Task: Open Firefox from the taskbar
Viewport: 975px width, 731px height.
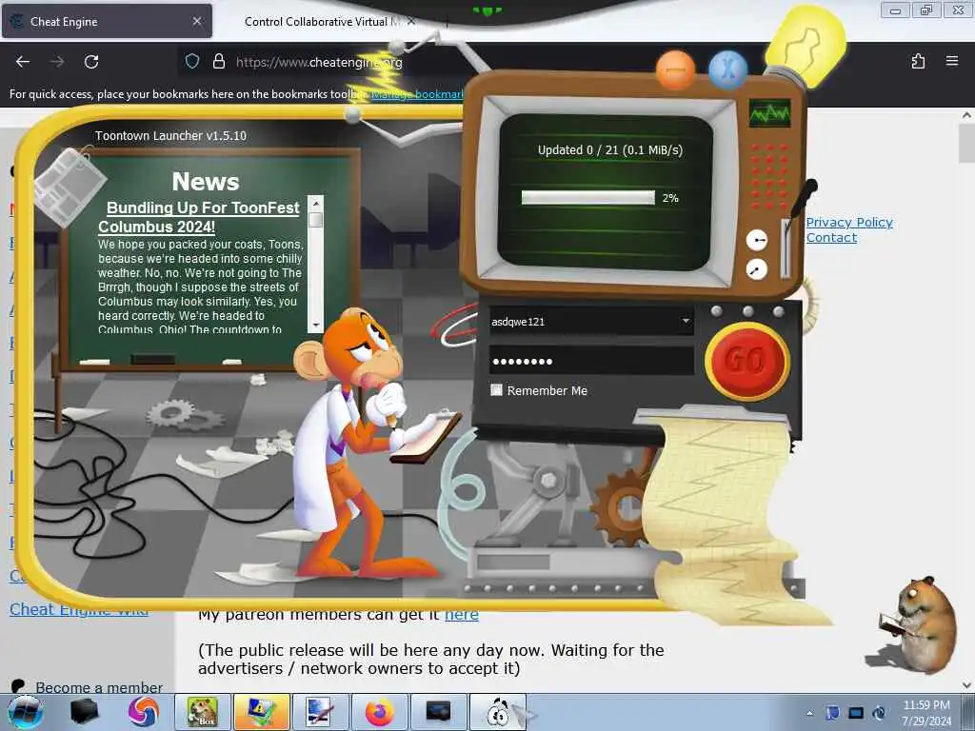Action: [379, 712]
